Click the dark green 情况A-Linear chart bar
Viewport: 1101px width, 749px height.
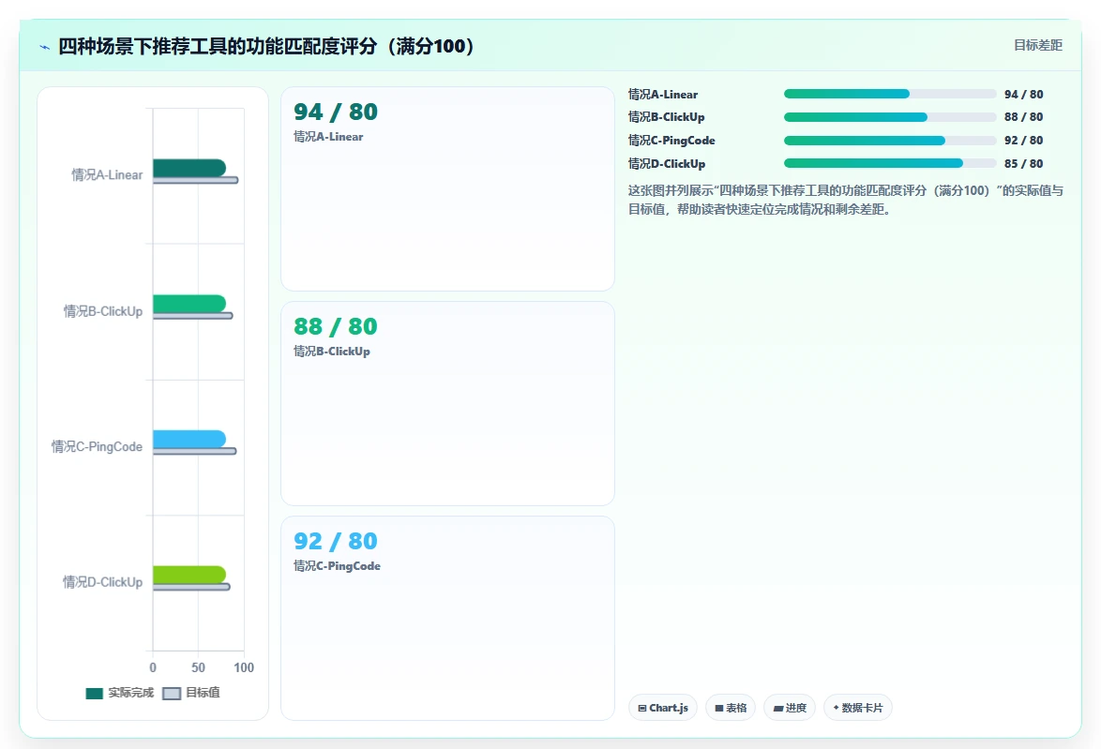tap(189, 168)
